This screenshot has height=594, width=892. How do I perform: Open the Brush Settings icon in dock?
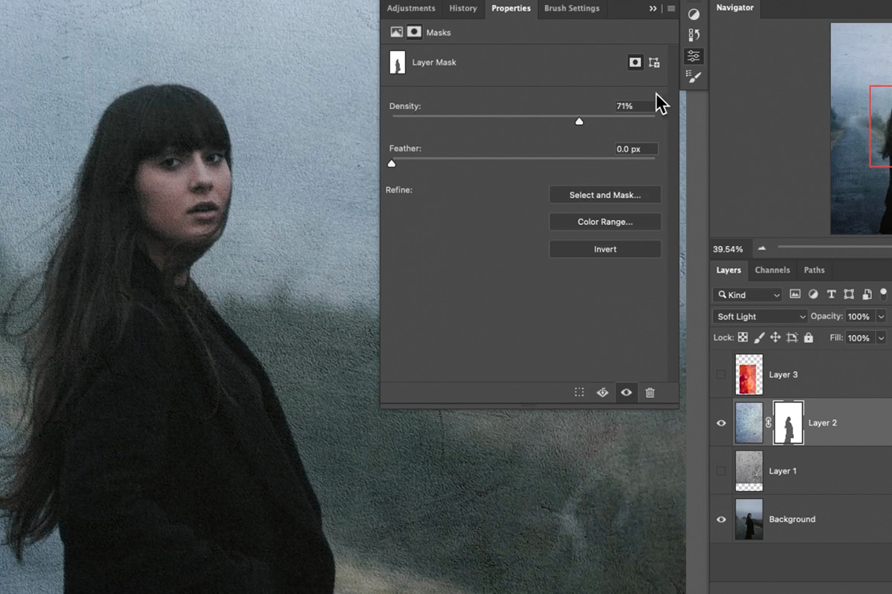694,76
